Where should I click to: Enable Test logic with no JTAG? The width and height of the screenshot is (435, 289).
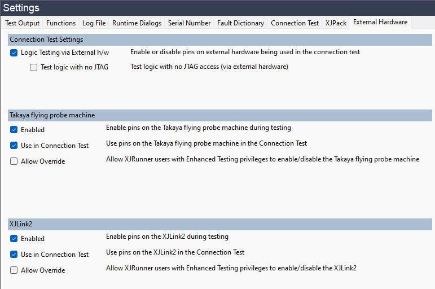[x=34, y=67]
